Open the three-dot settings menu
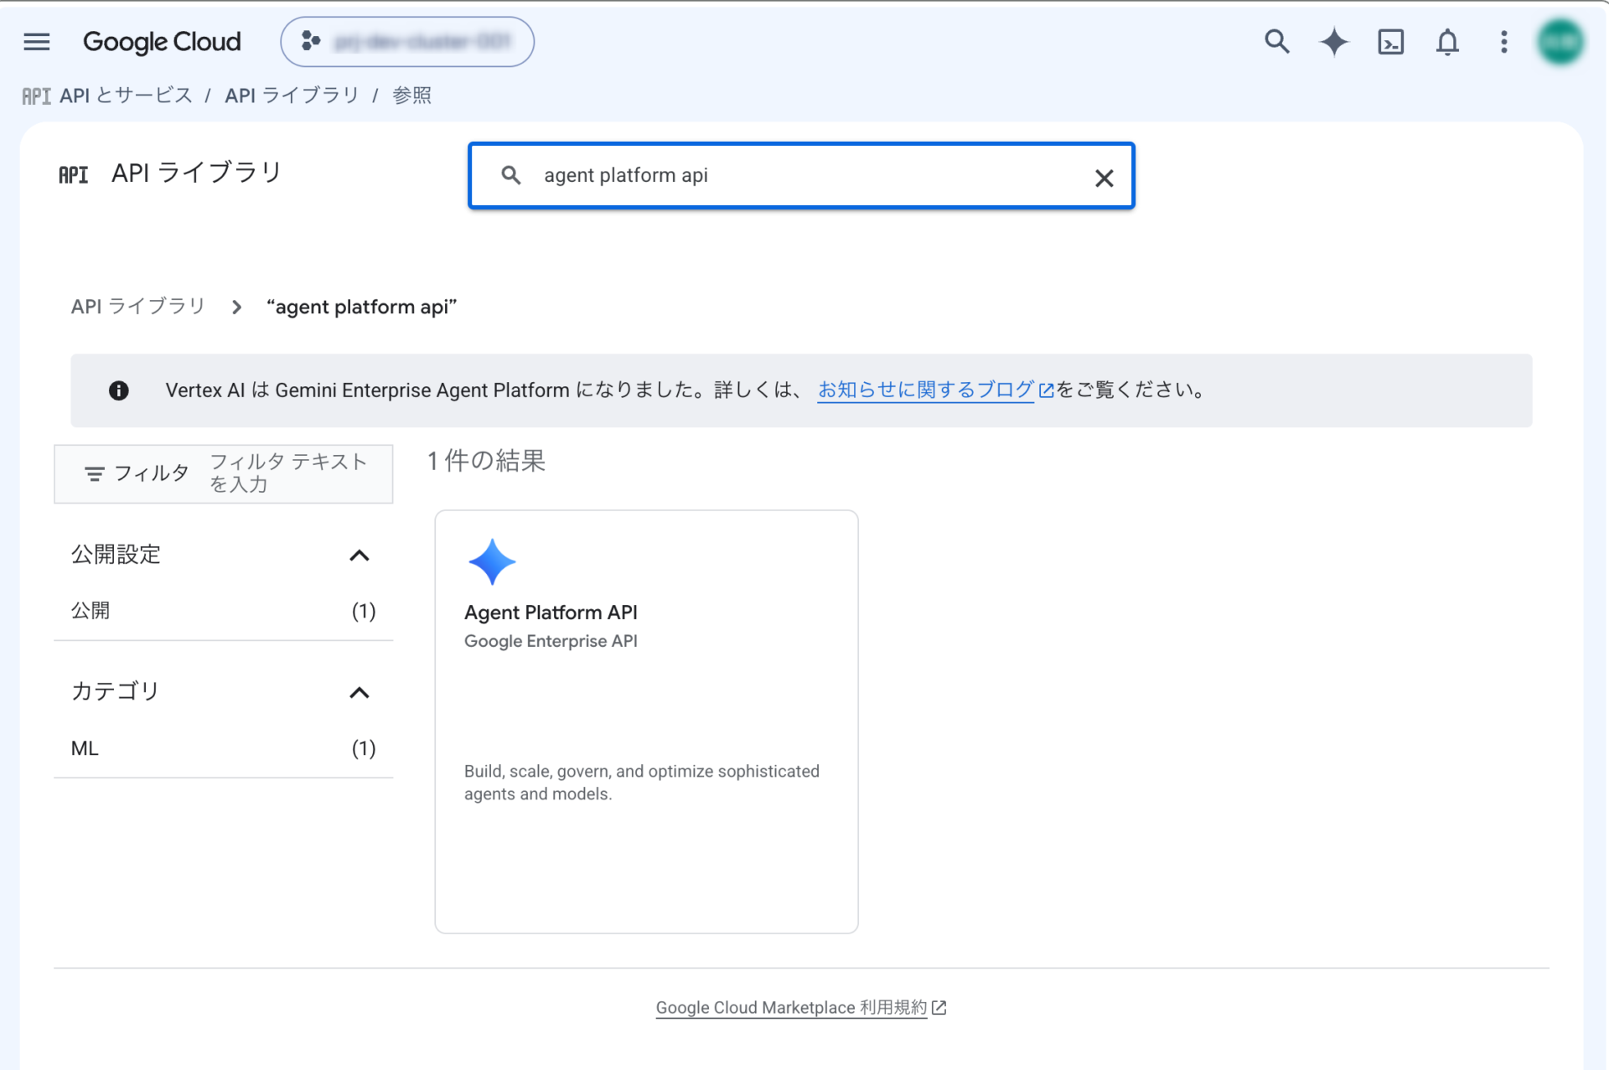The image size is (1609, 1070). pos(1504,42)
